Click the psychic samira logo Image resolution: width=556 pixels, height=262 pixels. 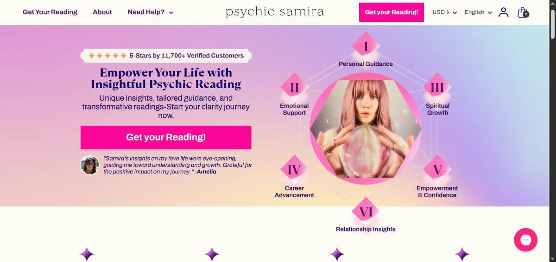(x=275, y=12)
